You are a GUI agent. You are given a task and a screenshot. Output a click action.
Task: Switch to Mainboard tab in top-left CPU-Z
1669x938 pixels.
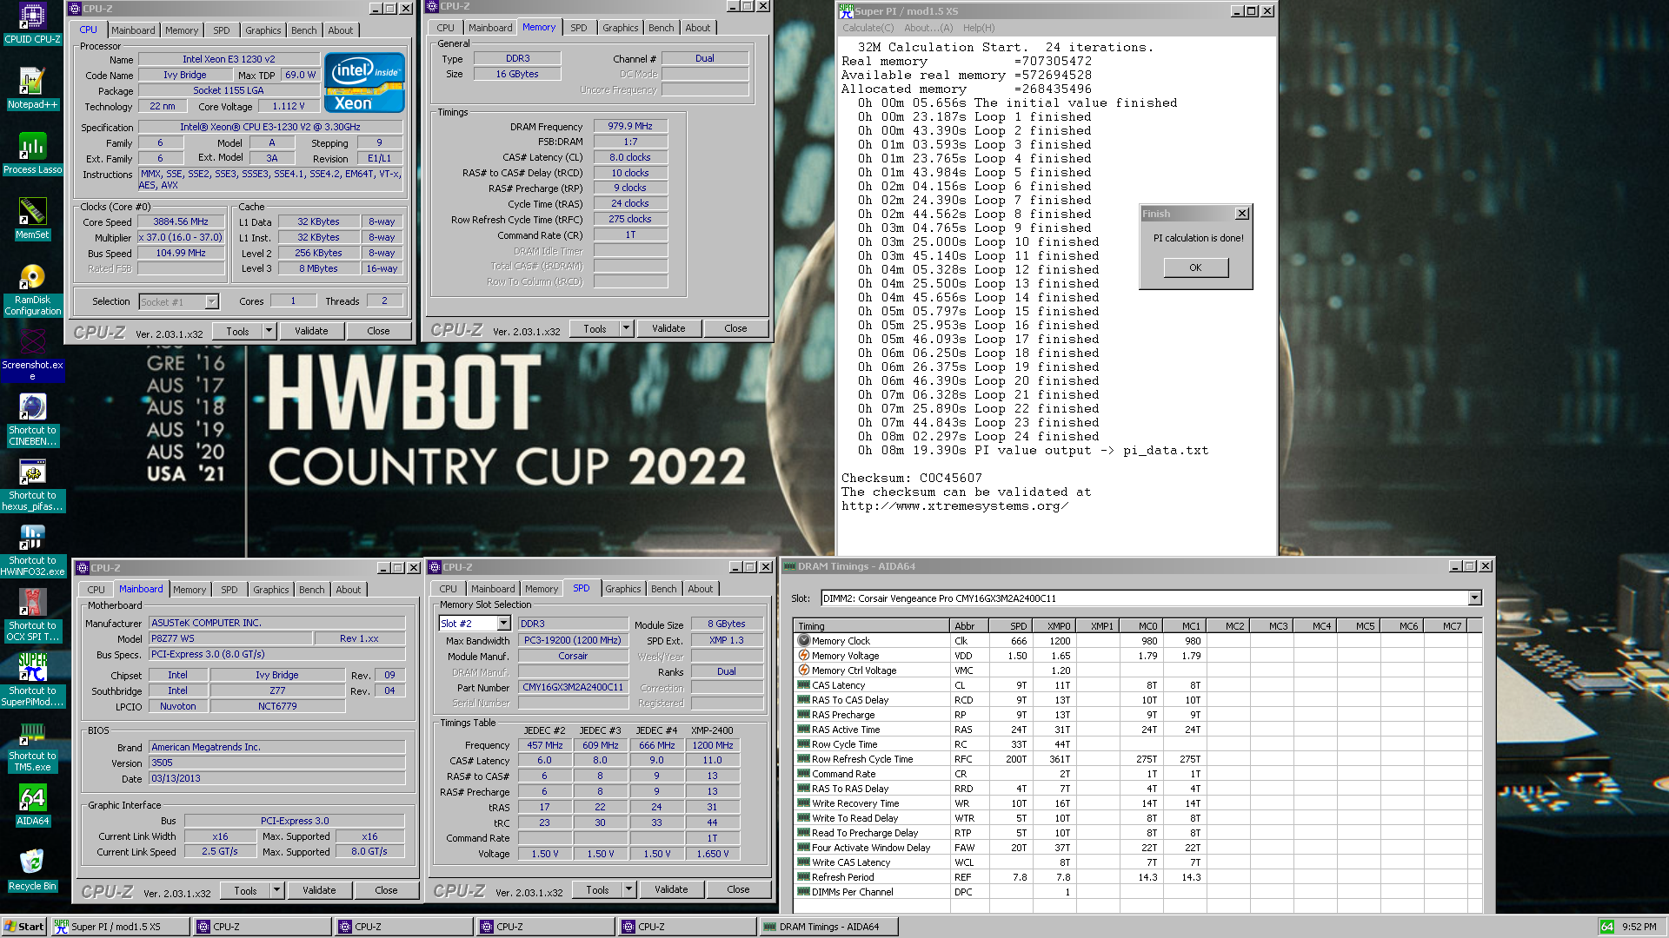click(x=133, y=30)
